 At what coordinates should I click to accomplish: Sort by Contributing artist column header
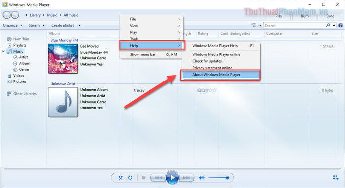click(x=235, y=33)
